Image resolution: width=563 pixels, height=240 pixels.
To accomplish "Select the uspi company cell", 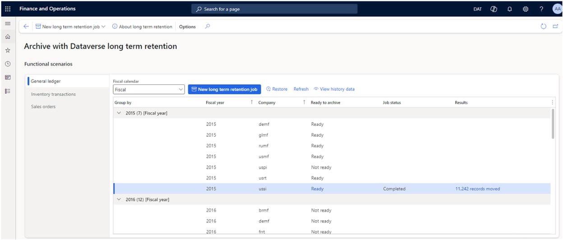I will click(x=263, y=167).
